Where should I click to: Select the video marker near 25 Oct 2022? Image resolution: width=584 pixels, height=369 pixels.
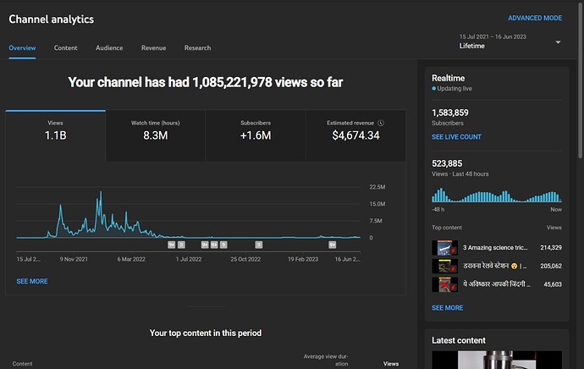[259, 244]
